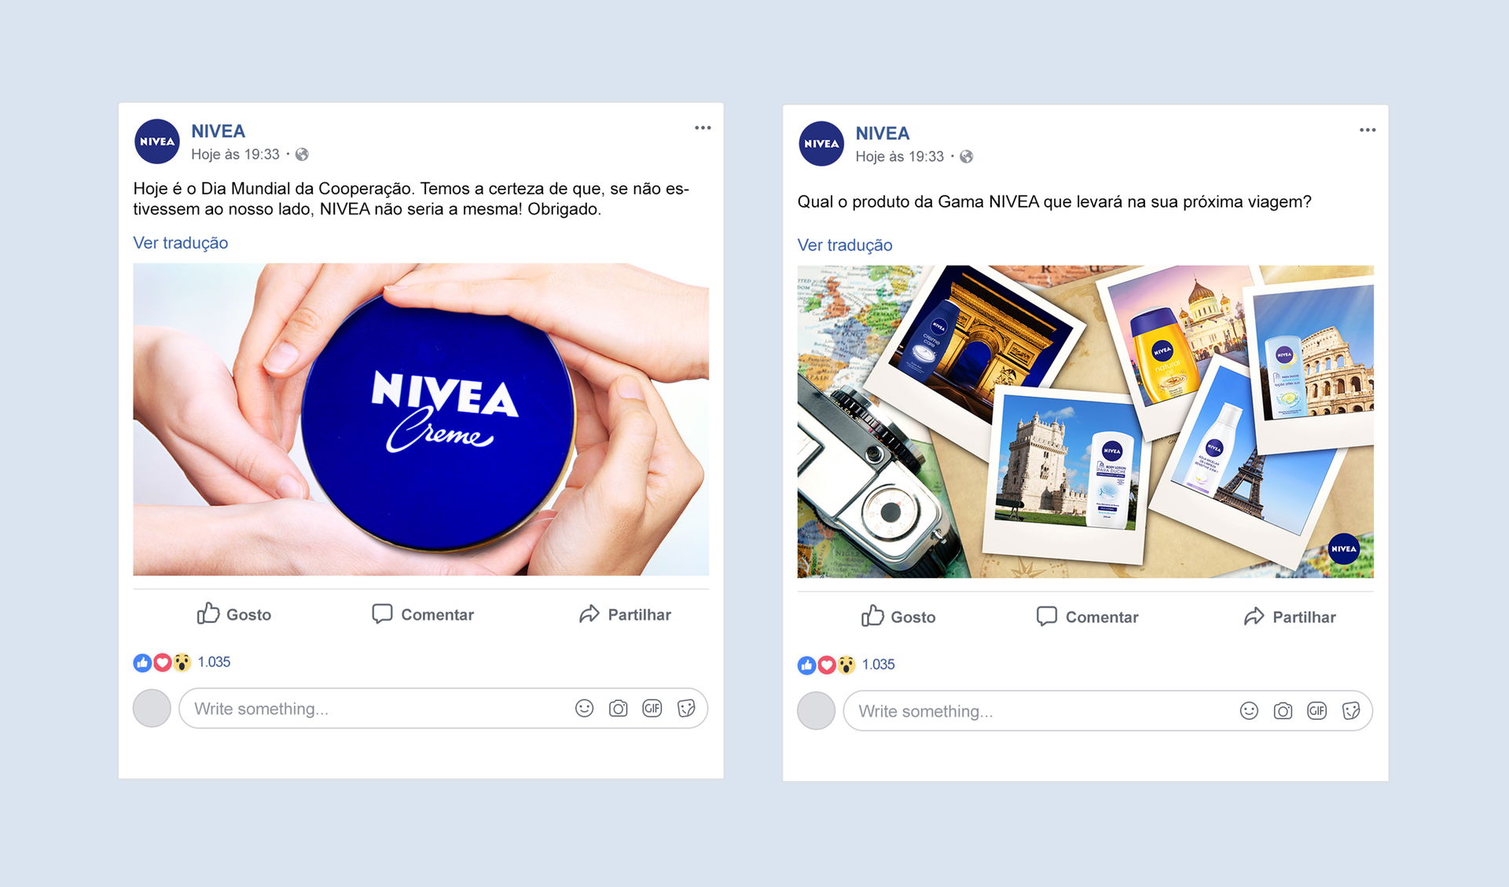Open the three-dot menu on the right NIVEA post
Viewport: 1509px width, 887px height.
pyautogui.click(x=1368, y=130)
